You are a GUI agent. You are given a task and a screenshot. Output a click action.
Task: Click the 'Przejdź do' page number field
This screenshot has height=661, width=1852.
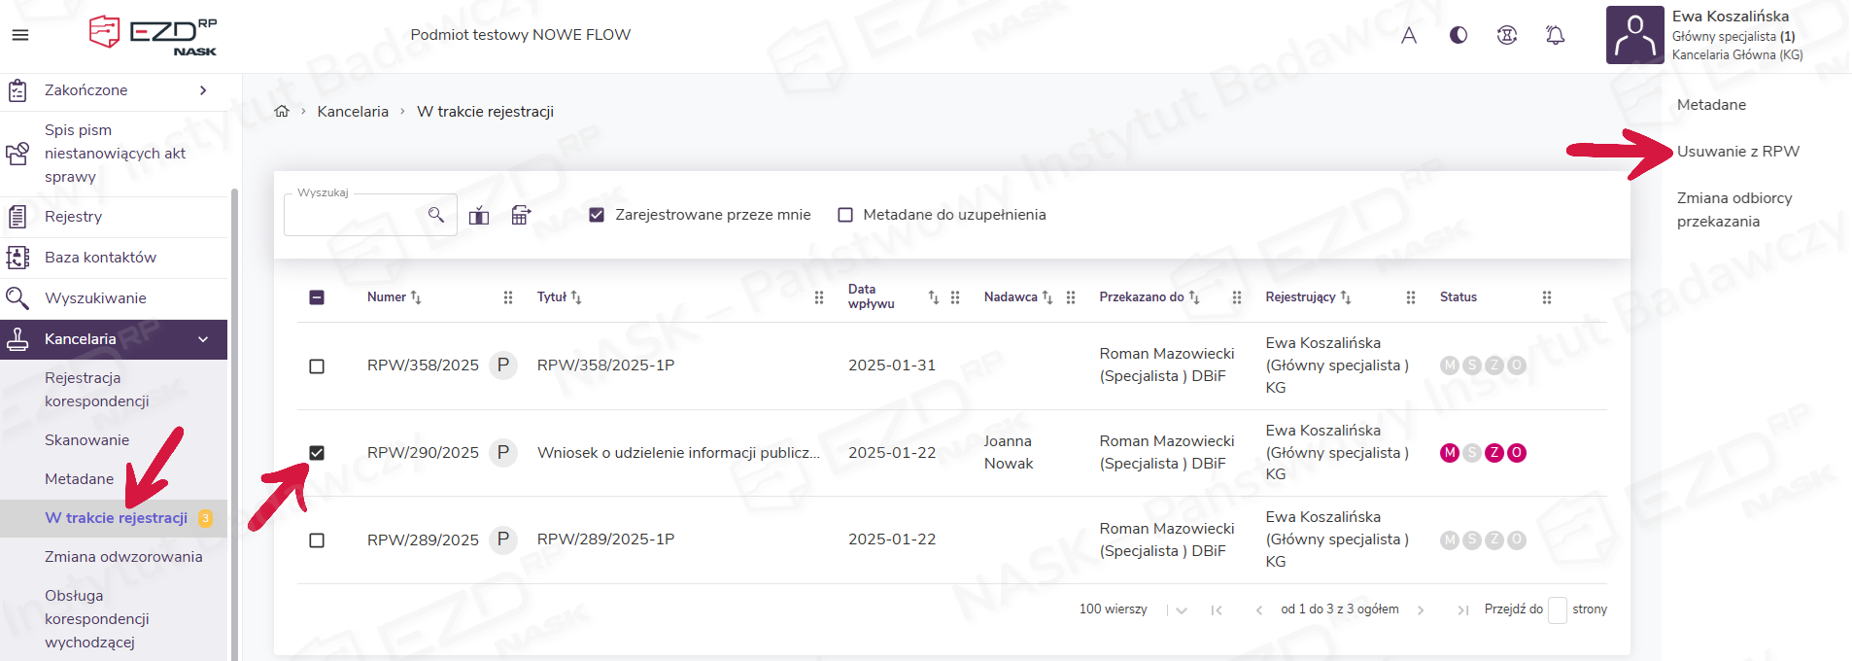click(1557, 610)
